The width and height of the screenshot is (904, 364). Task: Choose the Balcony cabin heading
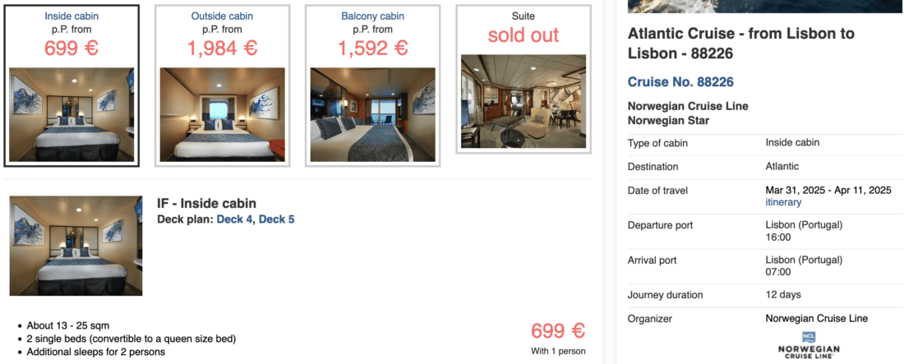[372, 16]
